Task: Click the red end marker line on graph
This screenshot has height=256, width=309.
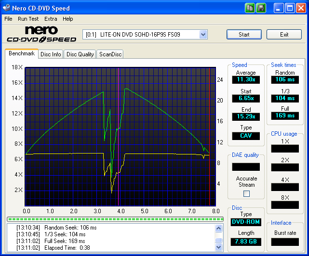Action: 210,137
